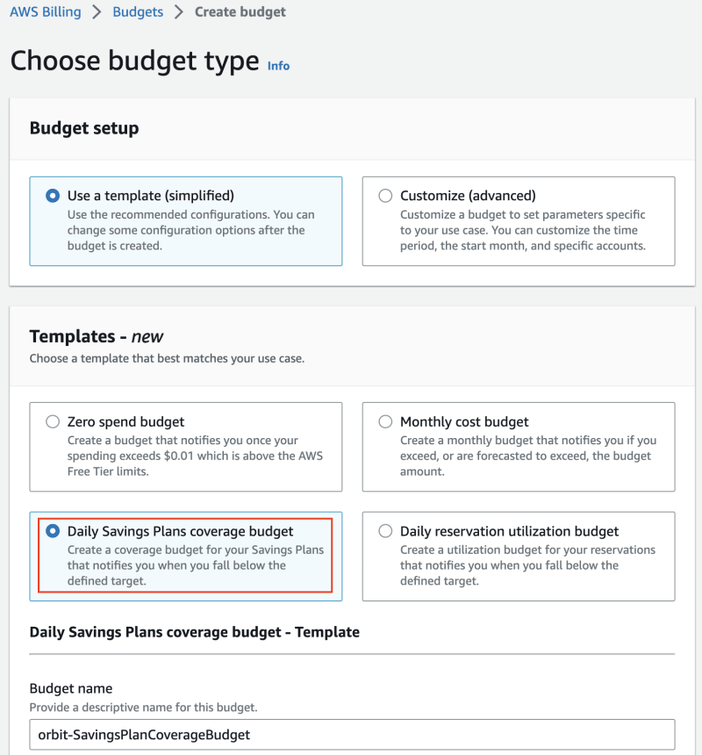Open the AWS Billing breadcrumb link
702x755 pixels.
tap(46, 11)
